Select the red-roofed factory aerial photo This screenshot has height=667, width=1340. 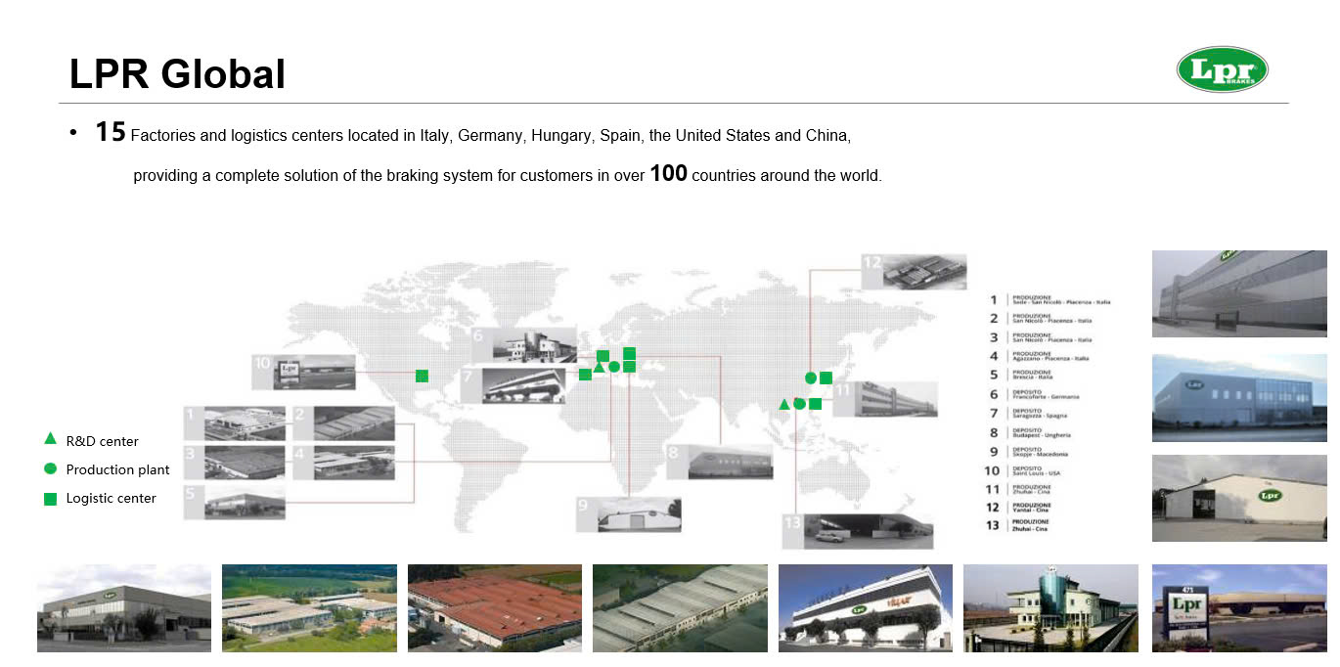click(x=494, y=607)
